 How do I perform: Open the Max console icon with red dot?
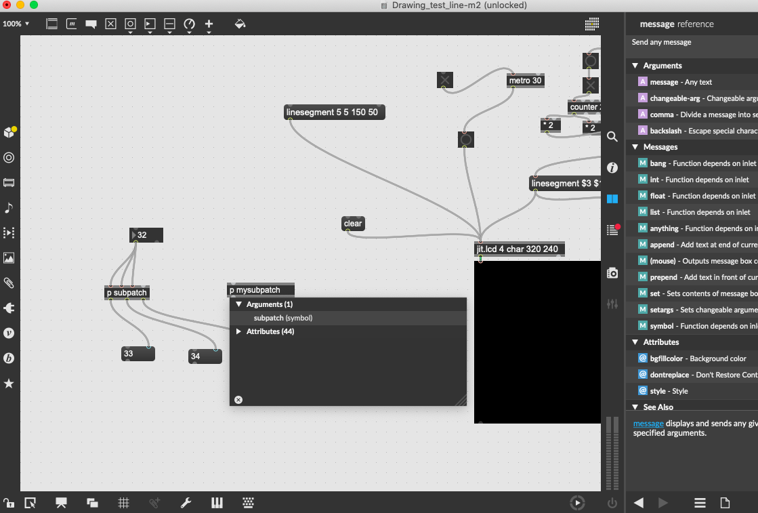[613, 230]
